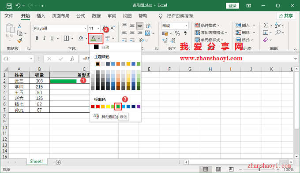Click the insert function fx icon
Viewport: 300px width, 173px height.
[72, 59]
